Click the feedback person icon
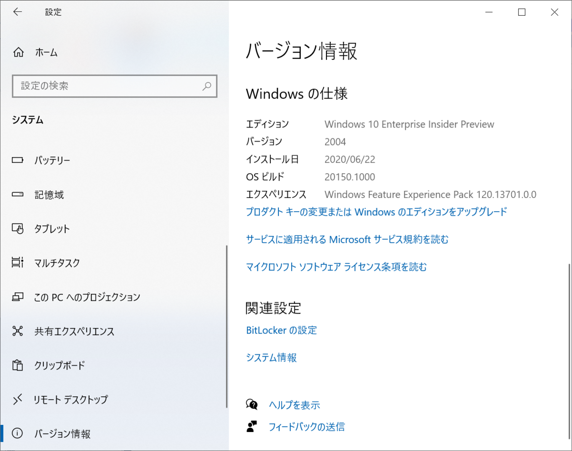572x451 pixels. [252, 427]
